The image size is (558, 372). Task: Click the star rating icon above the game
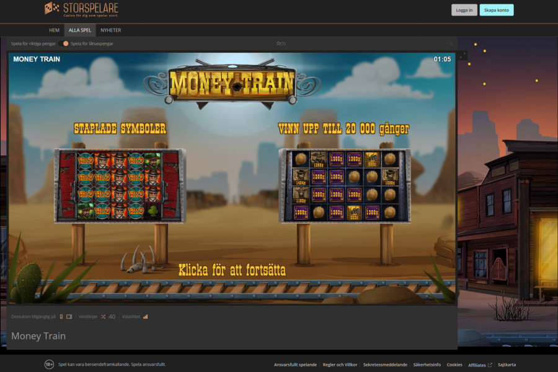[278, 43]
